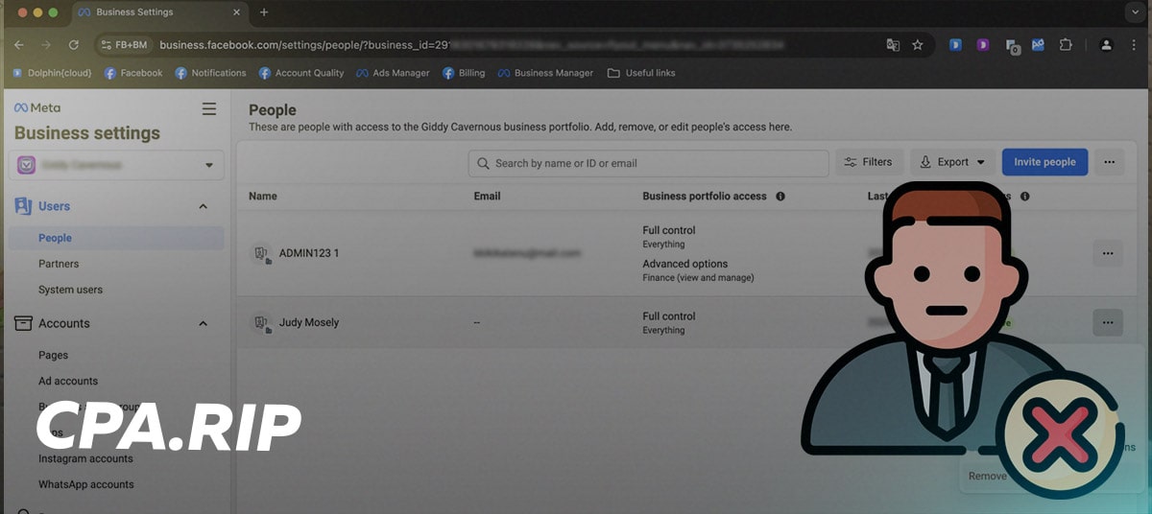Click the ADMIN123 1 name
The height and width of the screenshot is (514, 1152).
coord(309,253)
